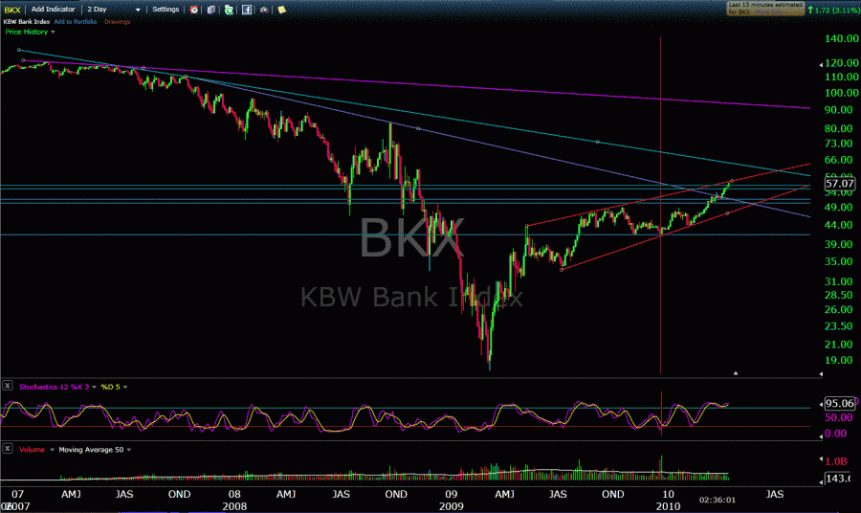Click the small white triangle marker above time axis

pos(736,373)
